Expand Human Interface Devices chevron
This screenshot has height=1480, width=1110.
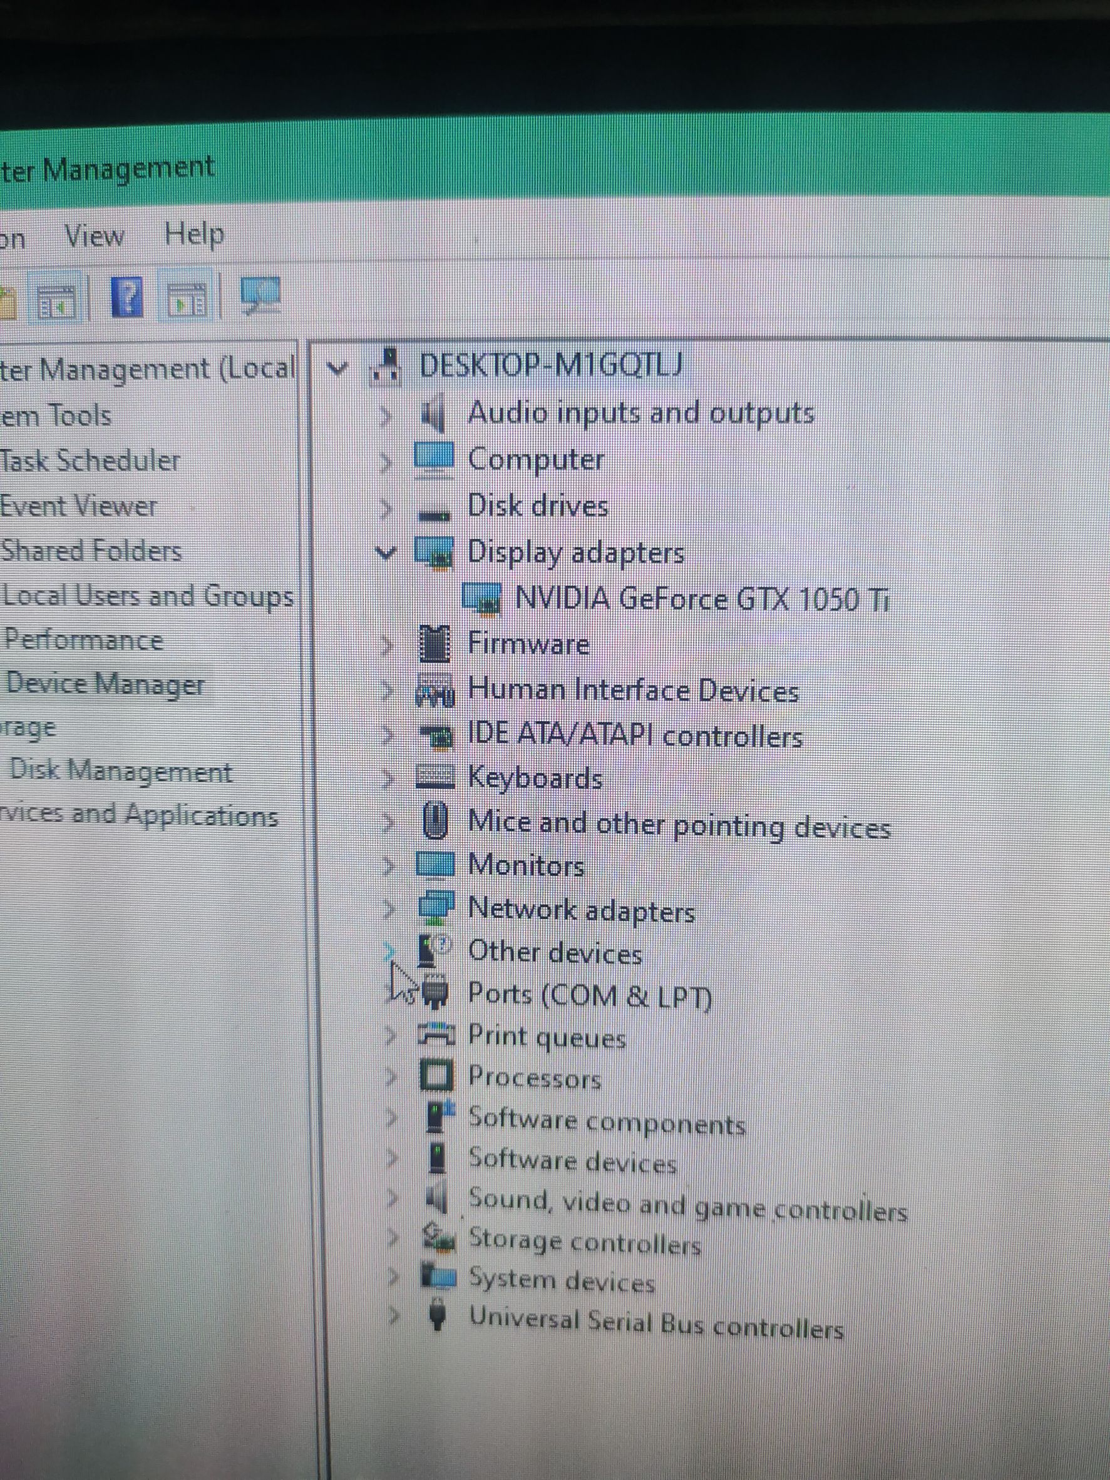click(386, 691)
